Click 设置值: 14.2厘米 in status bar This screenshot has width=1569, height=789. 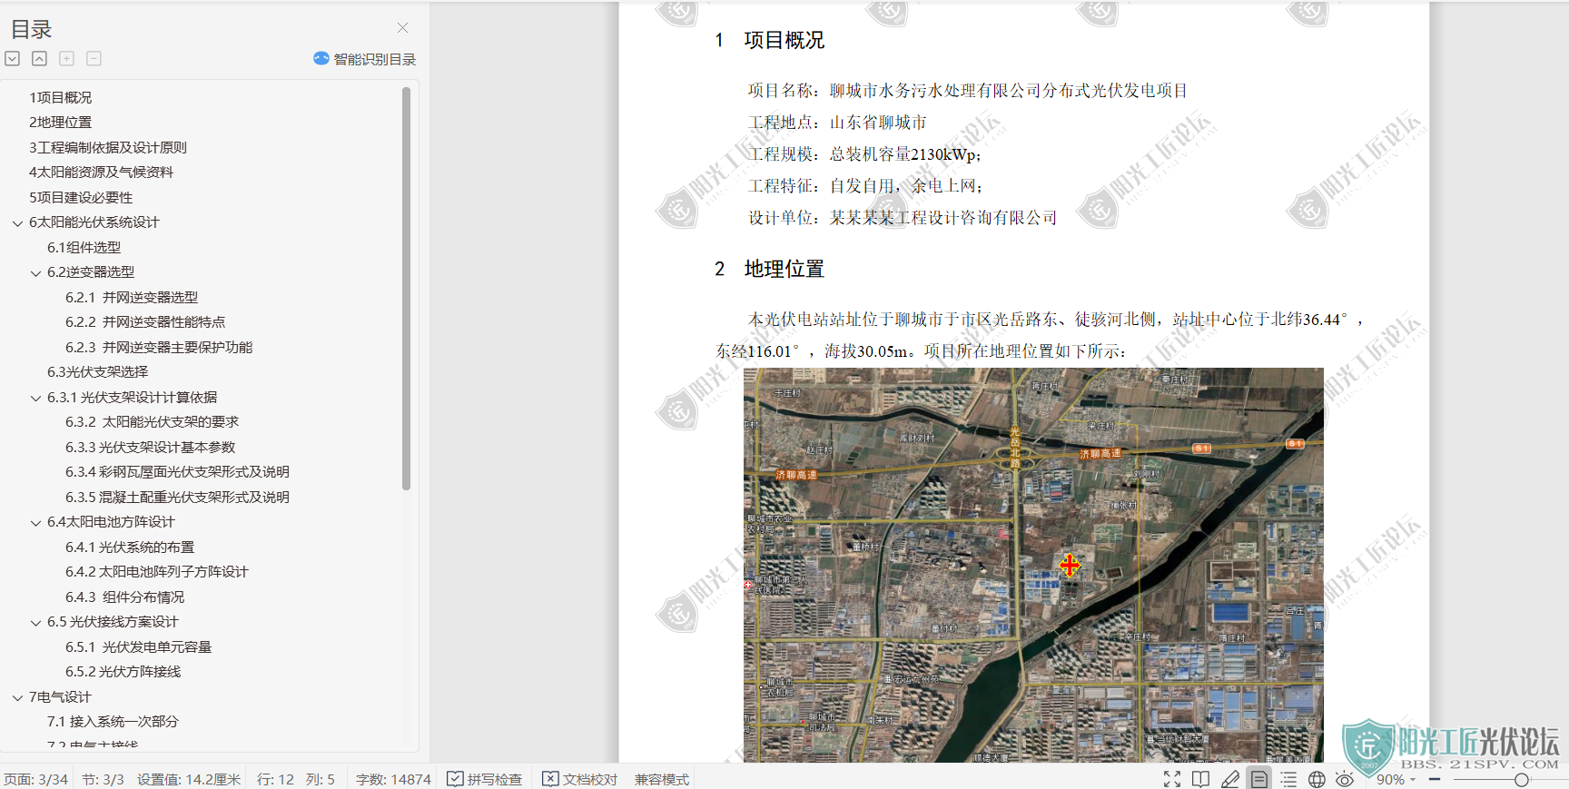[x=189, y=779]
